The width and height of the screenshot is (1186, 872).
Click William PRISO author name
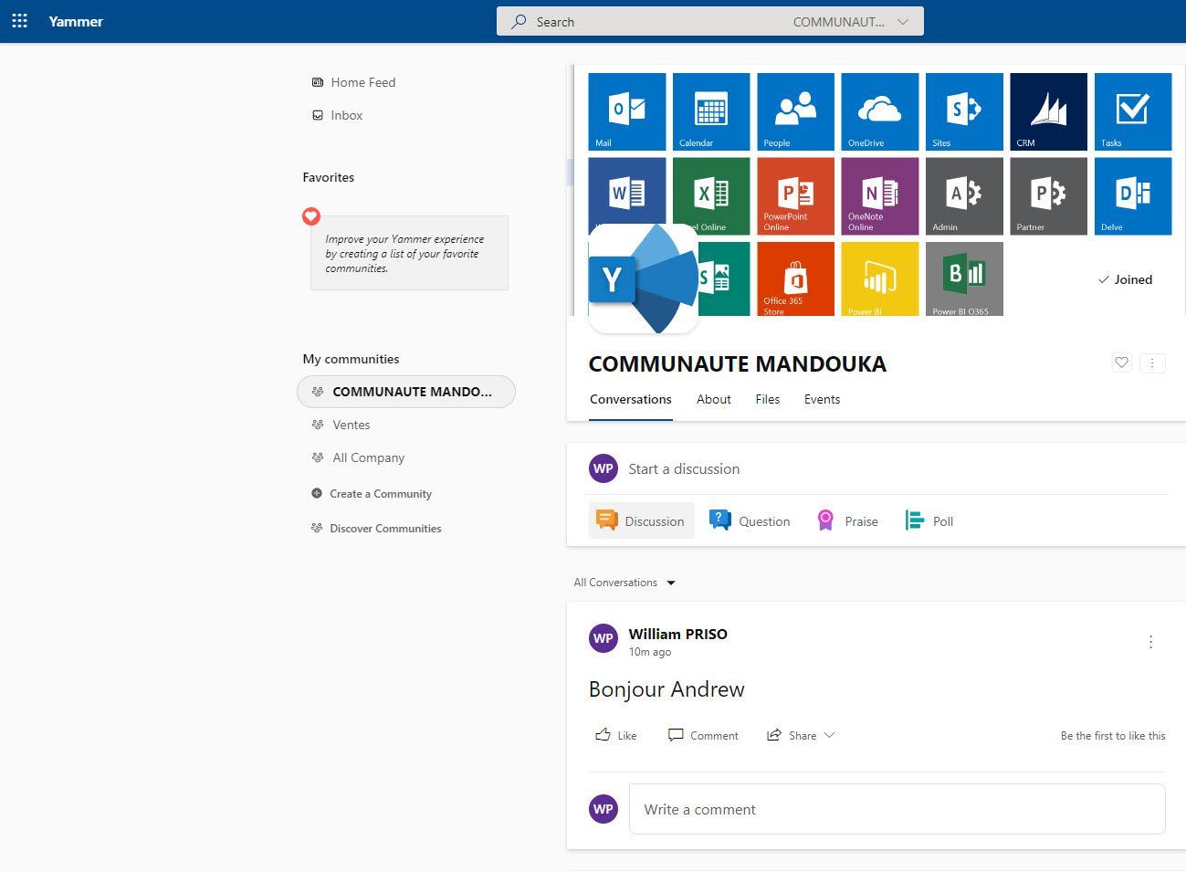[678, 635]
